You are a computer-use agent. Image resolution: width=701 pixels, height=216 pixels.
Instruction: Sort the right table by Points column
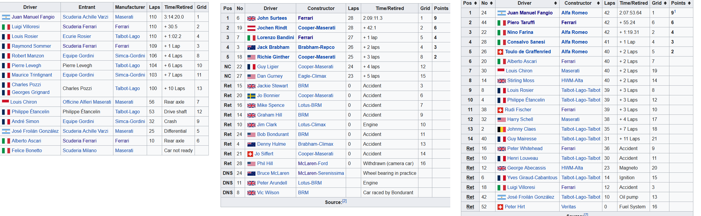(689, 3)
